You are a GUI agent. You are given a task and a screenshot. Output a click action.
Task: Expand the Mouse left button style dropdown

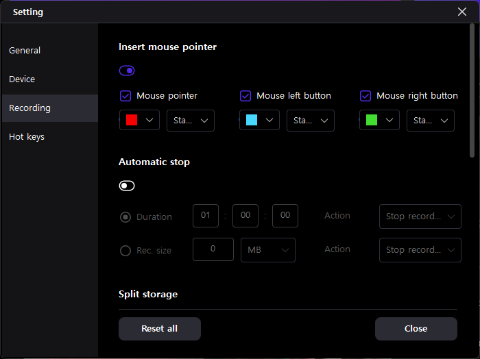pos(311,121)
